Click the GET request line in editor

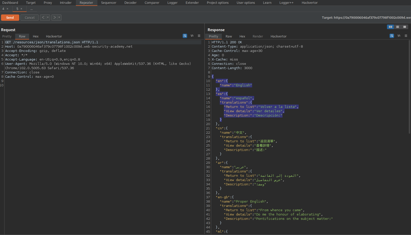tap(52, 42)
